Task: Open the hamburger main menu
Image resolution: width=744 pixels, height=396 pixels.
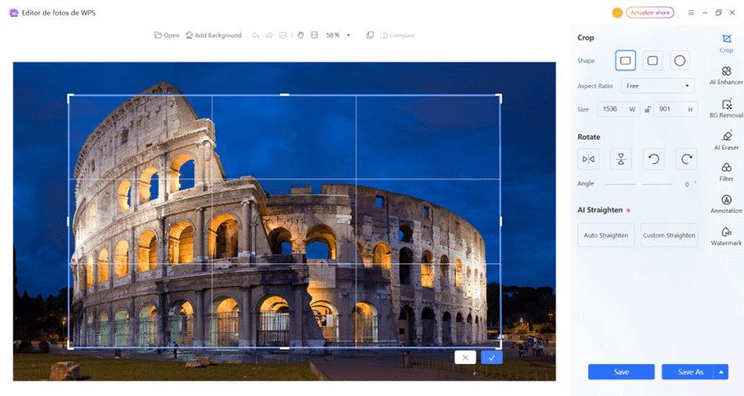Action: tap(691, 13)
